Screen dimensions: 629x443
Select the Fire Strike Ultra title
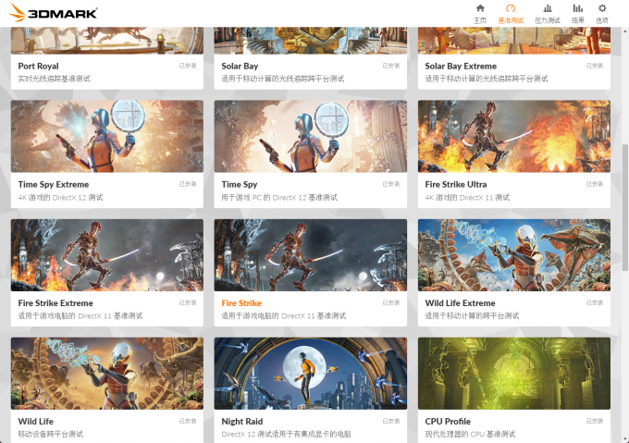tap(456, 184)
